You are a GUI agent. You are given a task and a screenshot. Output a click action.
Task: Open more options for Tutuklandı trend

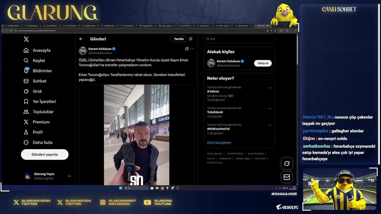click(270, 109)
